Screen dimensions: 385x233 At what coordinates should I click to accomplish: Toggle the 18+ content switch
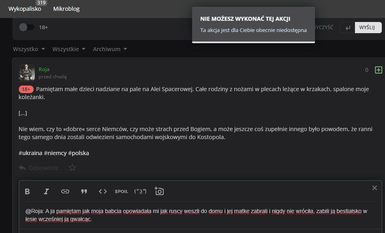tap(27, 27)
